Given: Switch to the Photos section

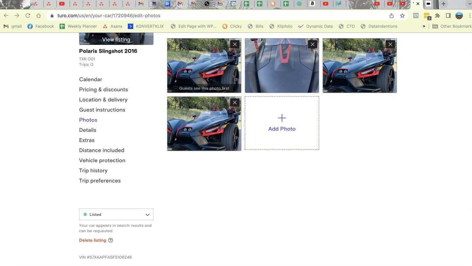Looking at the screenshot, I should pyautogui.click(x=88, y=120).
